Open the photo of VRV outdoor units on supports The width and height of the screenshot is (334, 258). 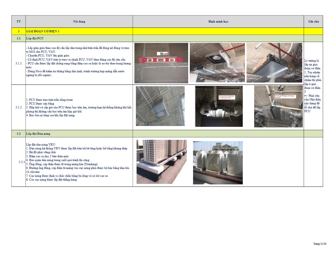161,162
